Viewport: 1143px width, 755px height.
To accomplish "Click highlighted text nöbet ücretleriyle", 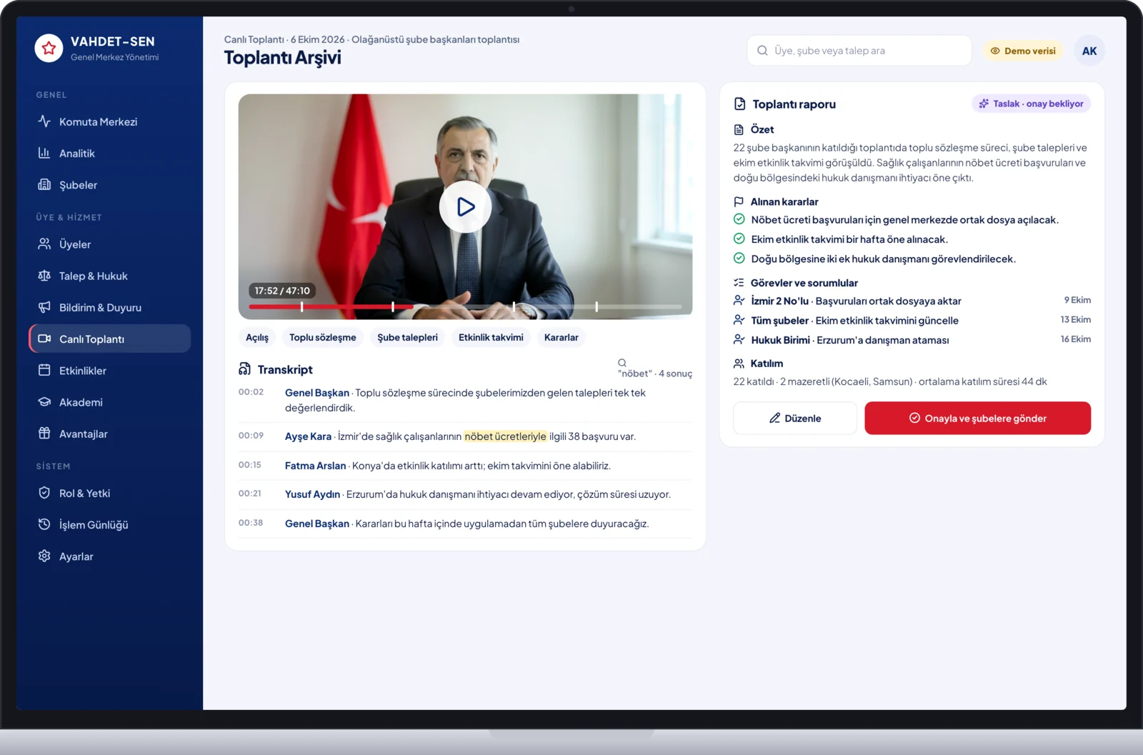I will 505,436.
